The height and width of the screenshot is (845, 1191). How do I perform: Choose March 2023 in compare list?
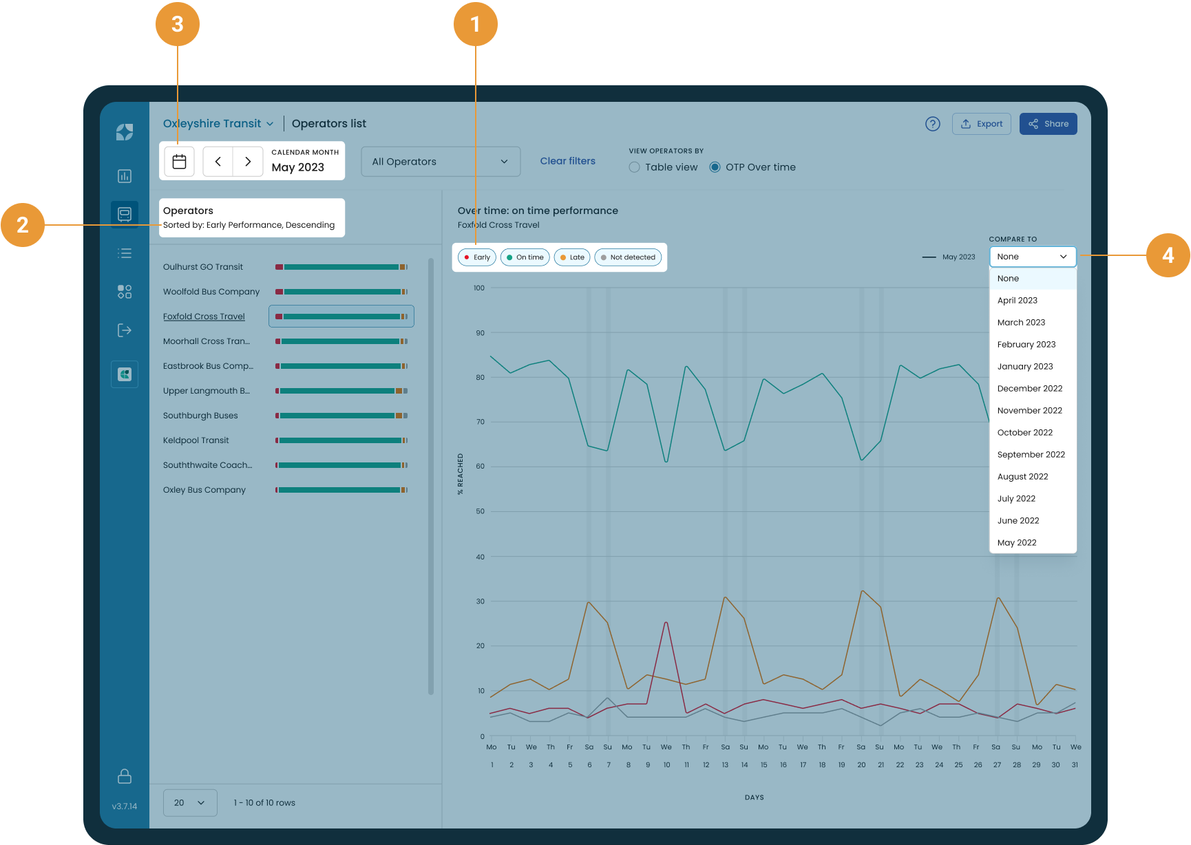click(1033, 323)
